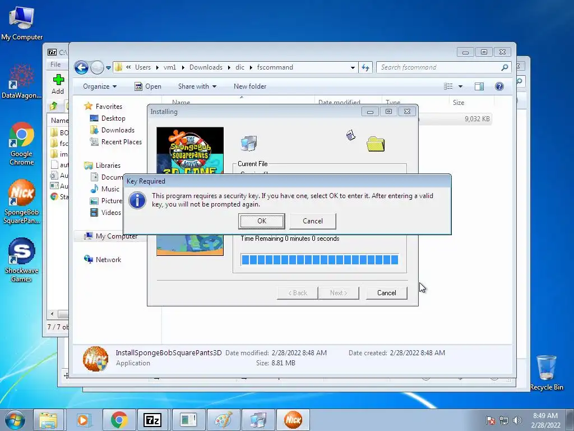
Task: Select Users in breadcrumb path
Action: (x=143, y=67)
